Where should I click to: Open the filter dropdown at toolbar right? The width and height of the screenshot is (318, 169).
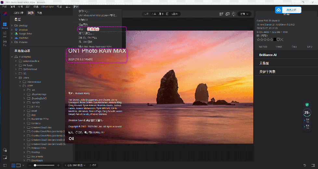pos(244,14)
